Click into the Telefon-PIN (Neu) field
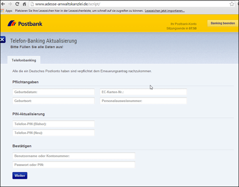239x187 pixels. pyautogui.click(x=54, y=133)
